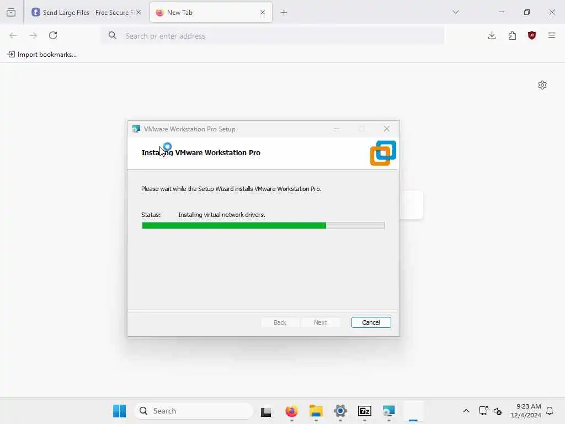Screen dimensions: 565x424
Task: Switch to the VMware installer taskbar icon
Action: click(x=389, y=411)
